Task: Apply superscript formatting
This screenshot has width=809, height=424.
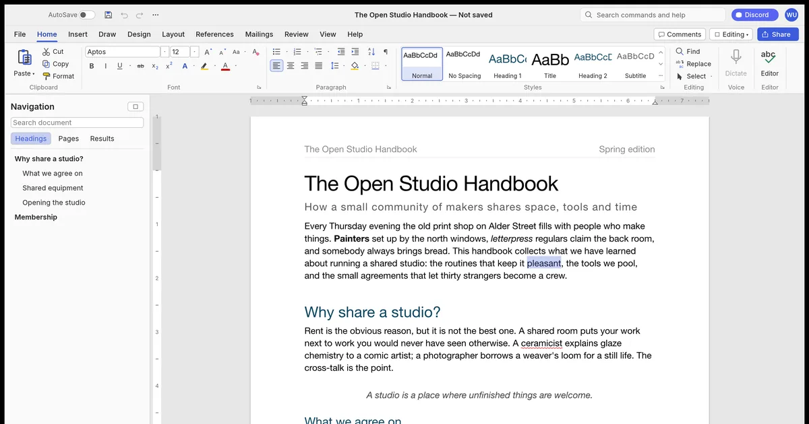Action: pos(169,66)
